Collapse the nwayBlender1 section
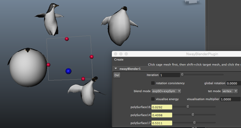The height and width of the screenshot is (128, 241). point(116,69)
